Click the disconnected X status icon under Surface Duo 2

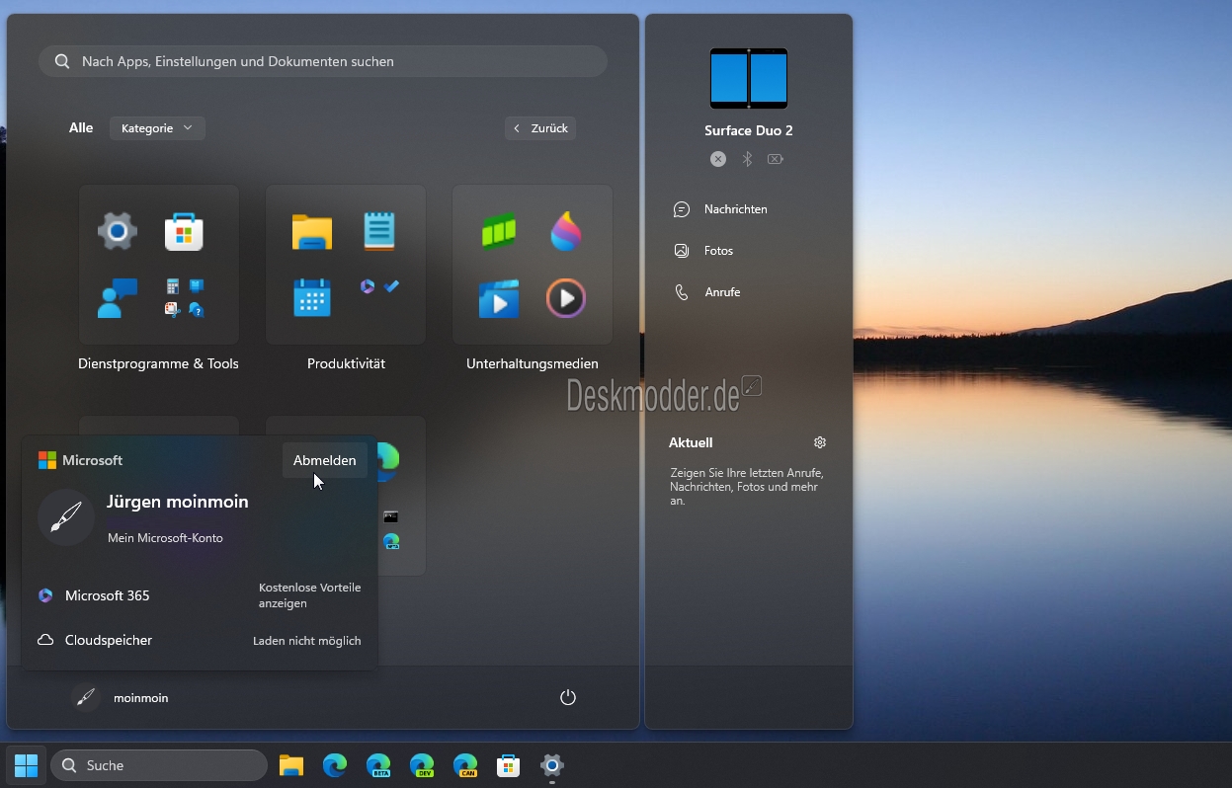tap(718, 159)
